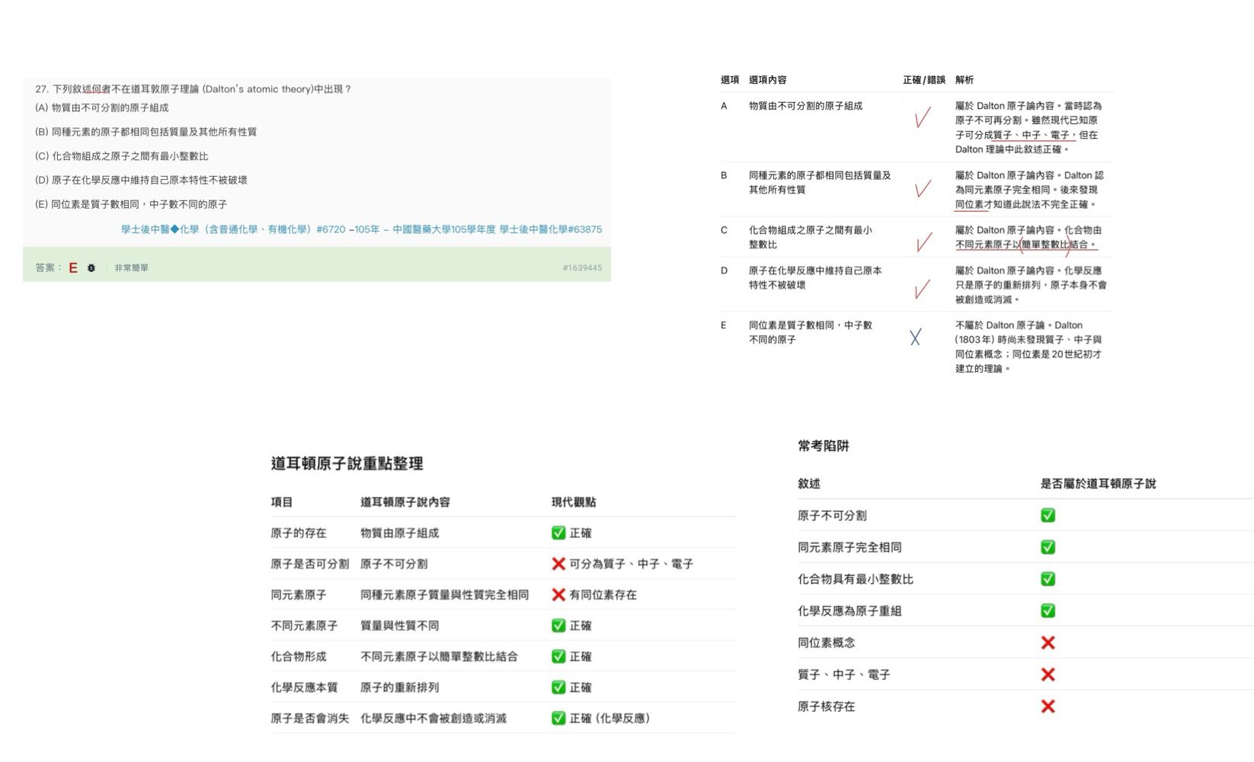1254x762 pixels.
Task: Open the 中國醫藥大學105學年度 學士後中醫化學#63875 link
Action: (497, 229)
